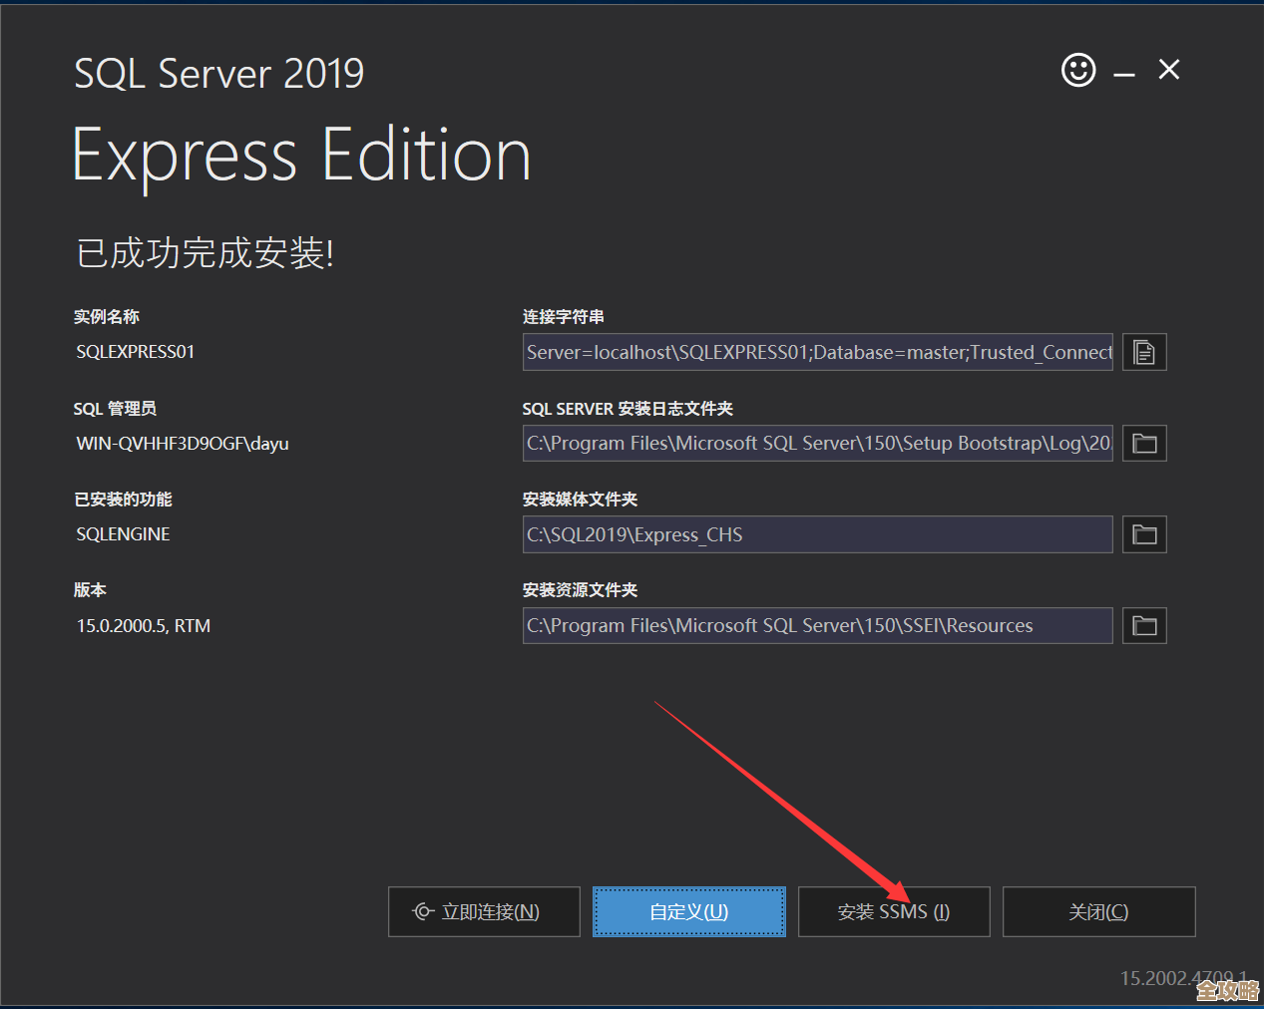Click the smiley feedback icon

pos(1077,70)
